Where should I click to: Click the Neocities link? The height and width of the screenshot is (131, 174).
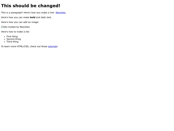tap(61, 13)
